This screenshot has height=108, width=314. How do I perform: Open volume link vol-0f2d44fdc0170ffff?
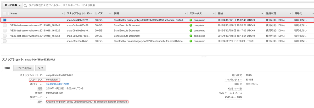click(x=58, y=84)
